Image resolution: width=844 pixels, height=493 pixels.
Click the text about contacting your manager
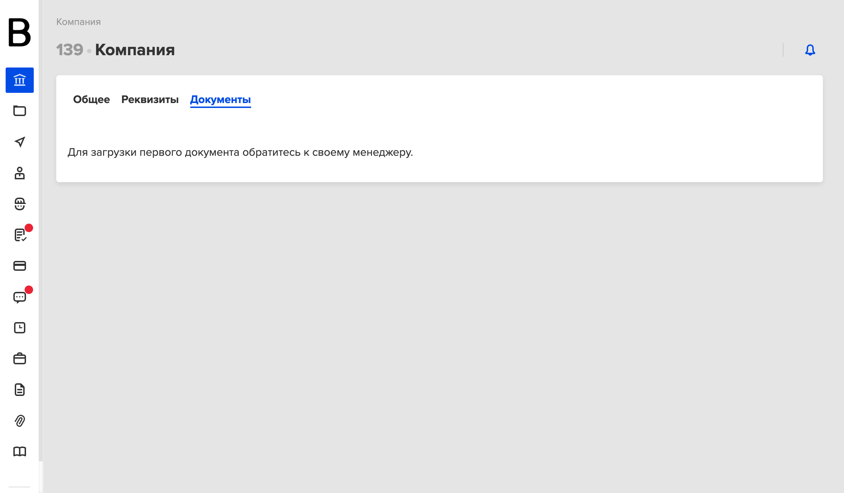click(241, 152)
